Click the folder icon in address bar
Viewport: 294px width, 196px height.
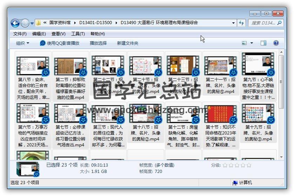click(x=39, y=23)
